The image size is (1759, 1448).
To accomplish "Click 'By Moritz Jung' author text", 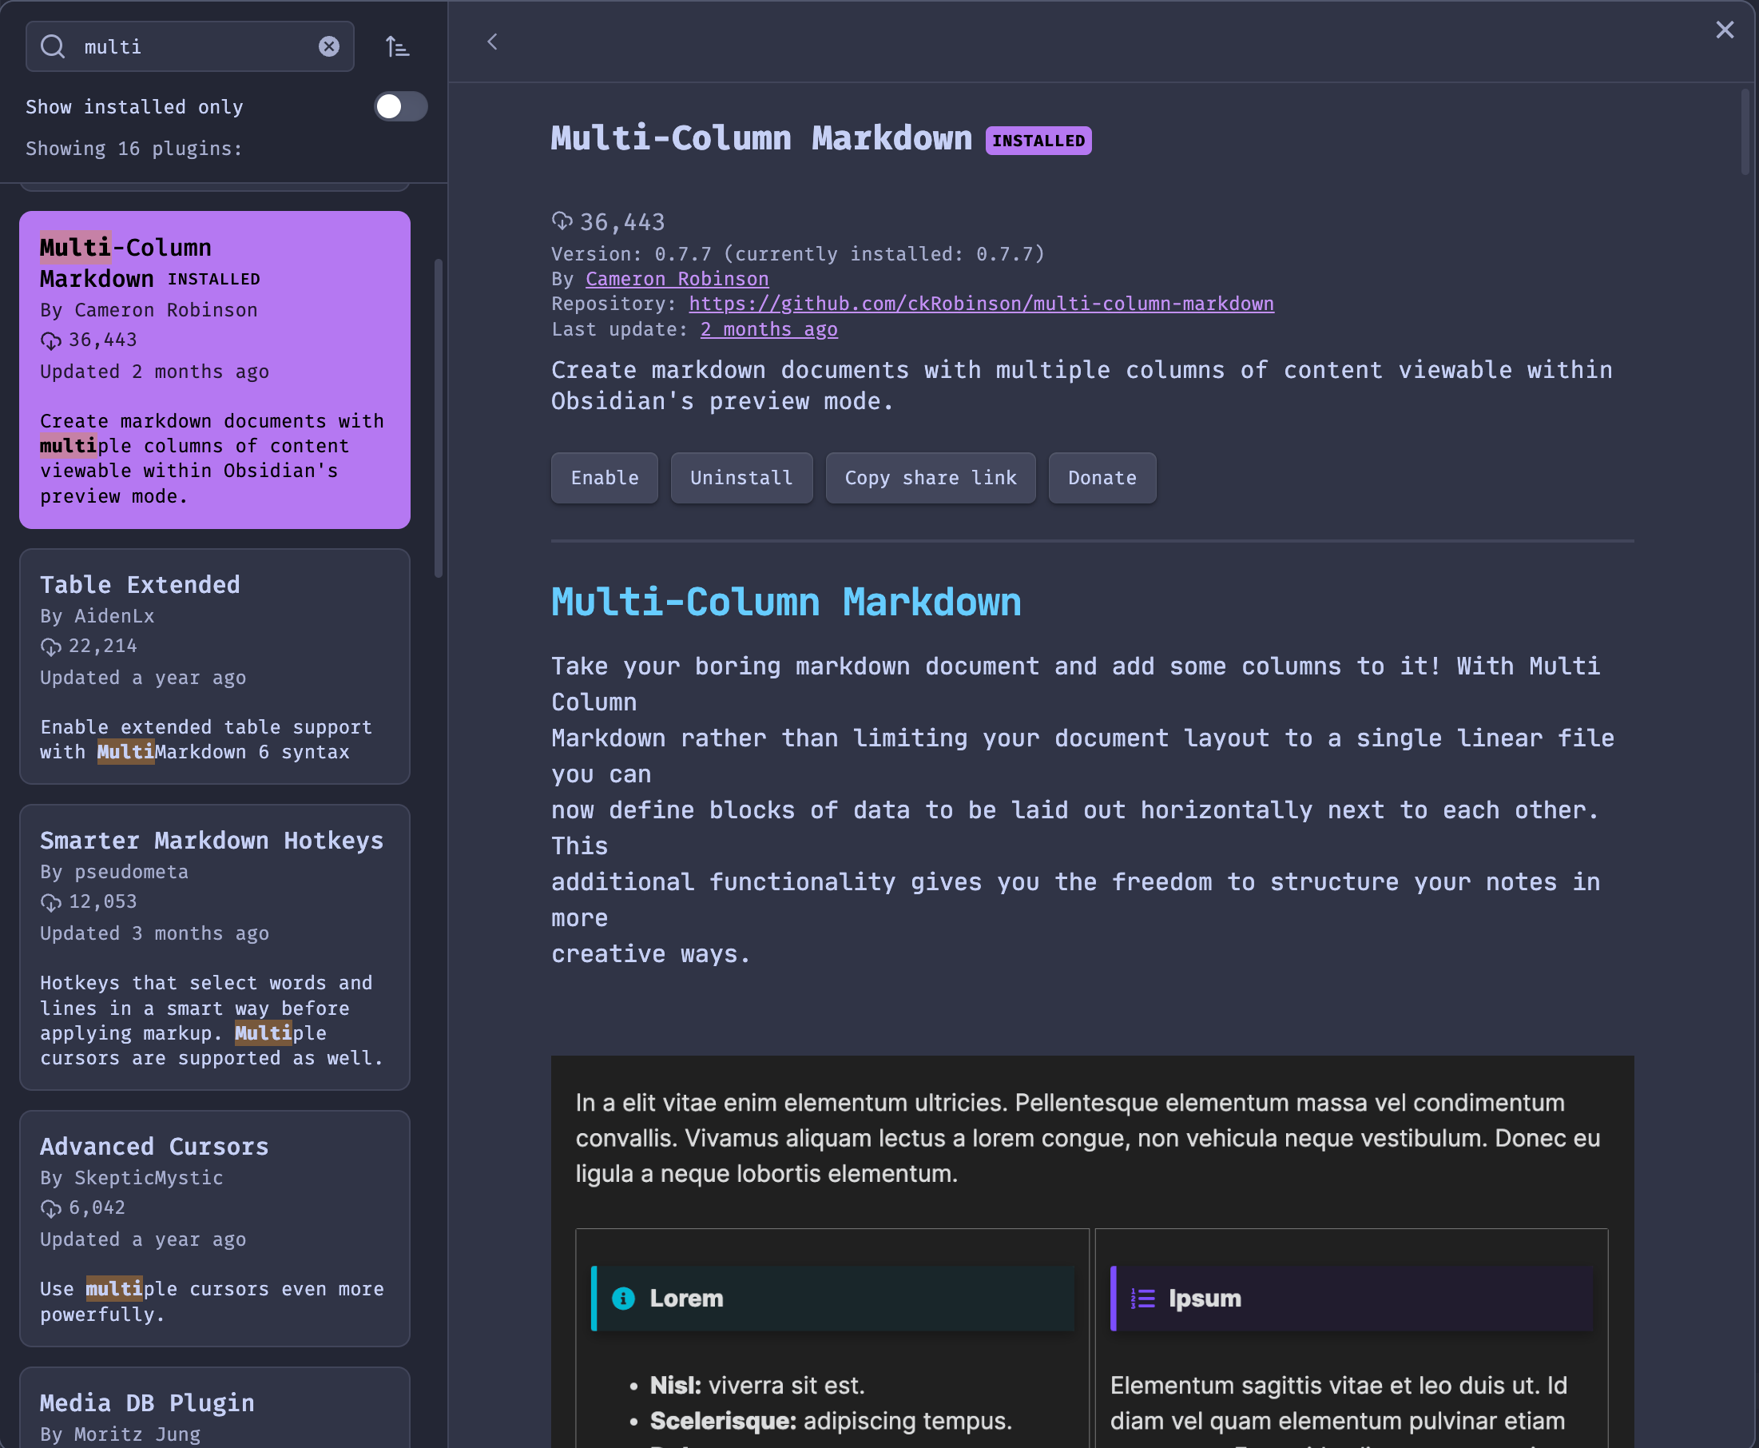I will 120,1434.
